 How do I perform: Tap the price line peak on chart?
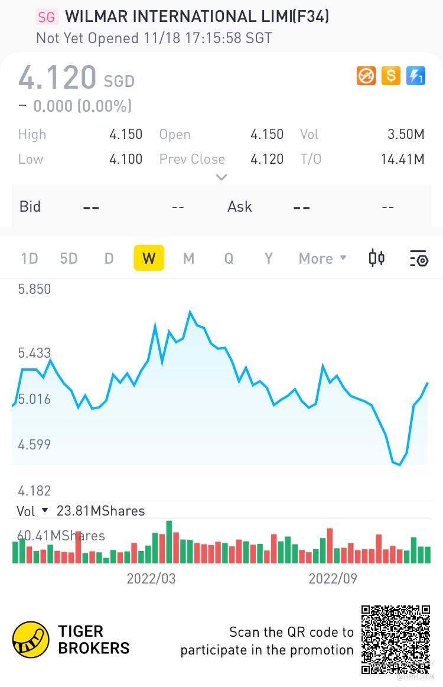(x=190, y=312)
